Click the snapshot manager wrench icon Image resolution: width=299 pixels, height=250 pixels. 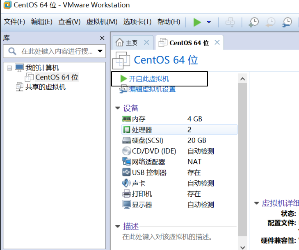(x=288, y=22)
